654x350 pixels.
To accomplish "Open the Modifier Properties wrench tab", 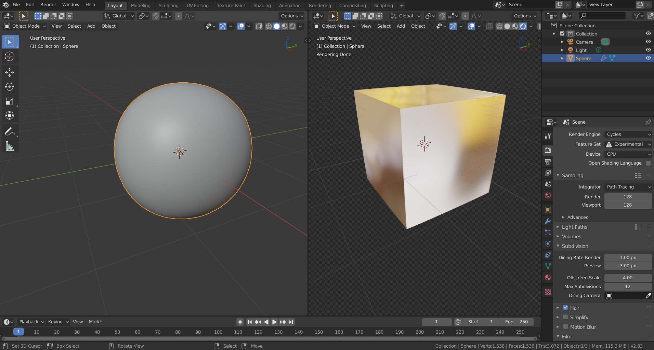I will 547,221.
